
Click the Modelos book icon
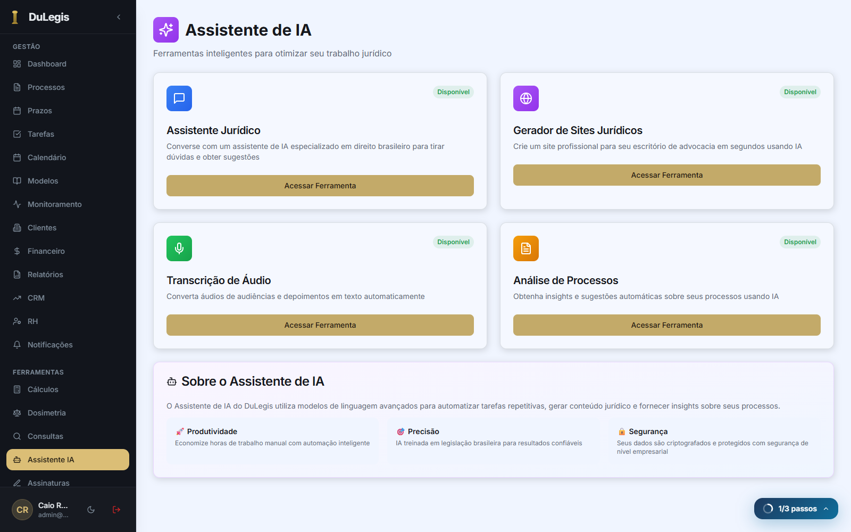17,181
